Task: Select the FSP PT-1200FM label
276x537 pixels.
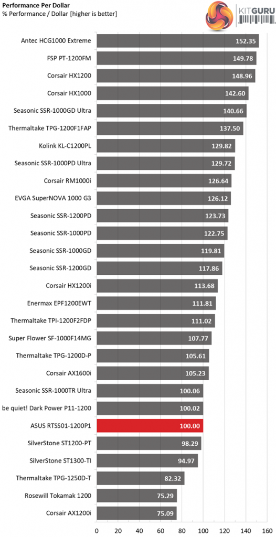Action: tap(70, 59)
